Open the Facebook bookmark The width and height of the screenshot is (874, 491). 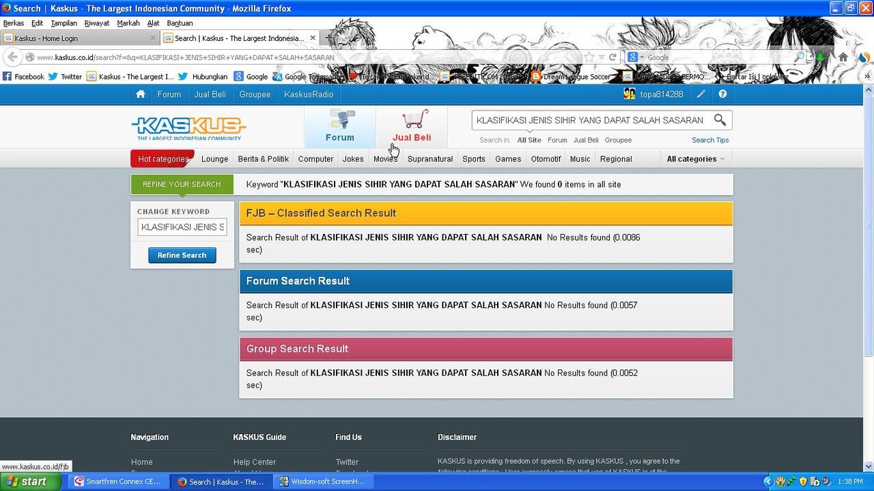(x=23, y=76)
